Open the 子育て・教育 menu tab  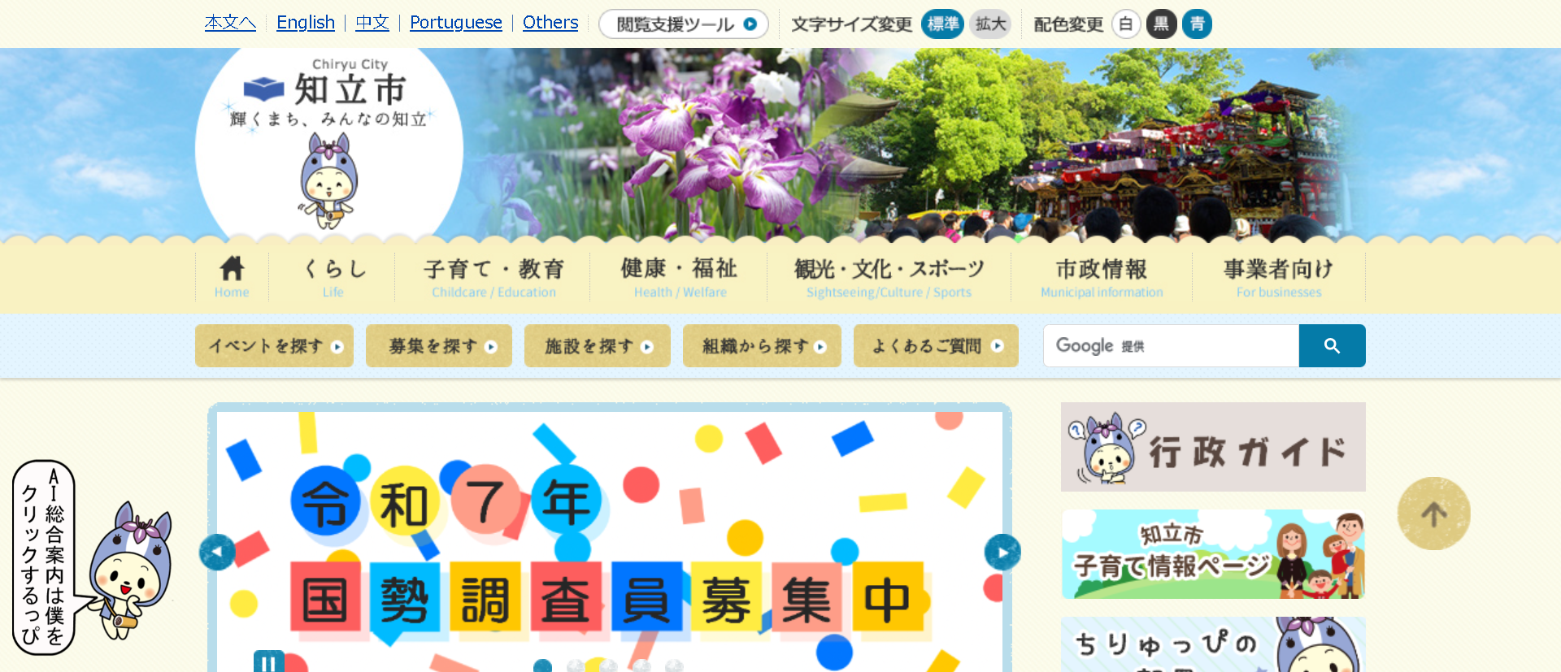click(494, 277)
